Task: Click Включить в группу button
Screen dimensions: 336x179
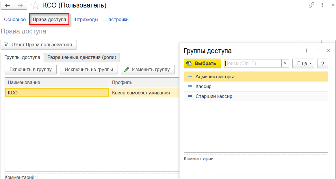Action: [x=31, y=69]
